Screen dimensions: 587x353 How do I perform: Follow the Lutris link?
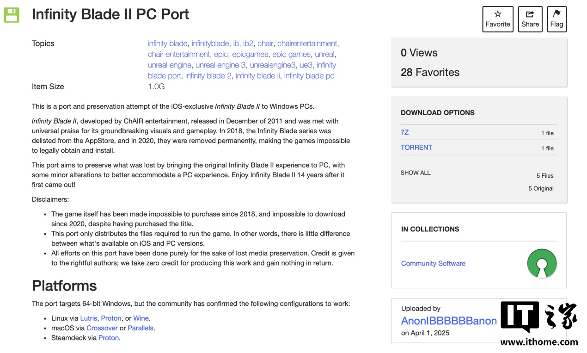[x=89, y=318]
